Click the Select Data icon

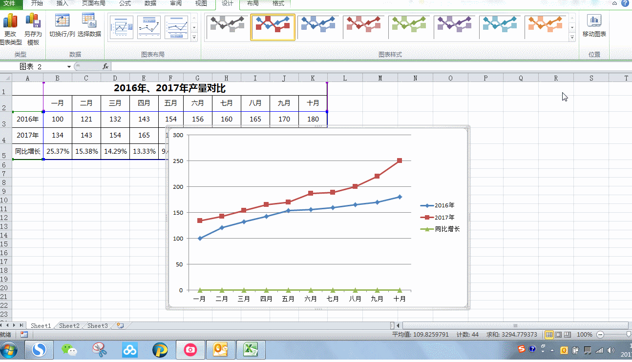coord(89,21)
